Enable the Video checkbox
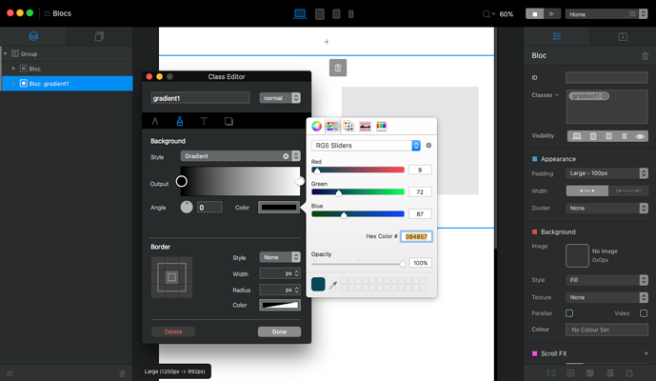This screenshot has height=381, width=656. click(x=645, y=312)
